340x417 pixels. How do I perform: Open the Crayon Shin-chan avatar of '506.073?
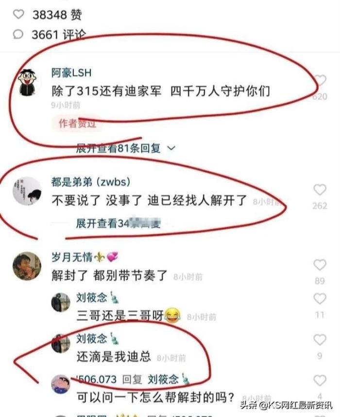pos(61,384)
